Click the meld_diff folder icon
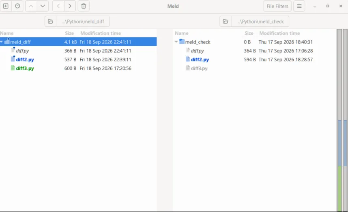 [7, 41]
